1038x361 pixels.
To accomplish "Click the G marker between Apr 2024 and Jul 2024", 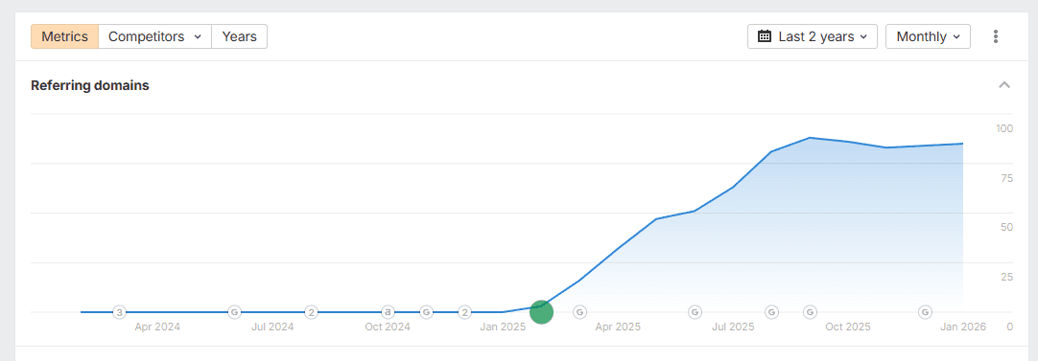I will 234,312.
